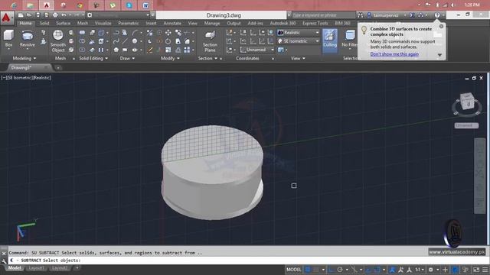Viewport: 490px width, 275px height.
Task: Toggle MODEL space button in status bar
Action: click(x=294, y=270)
